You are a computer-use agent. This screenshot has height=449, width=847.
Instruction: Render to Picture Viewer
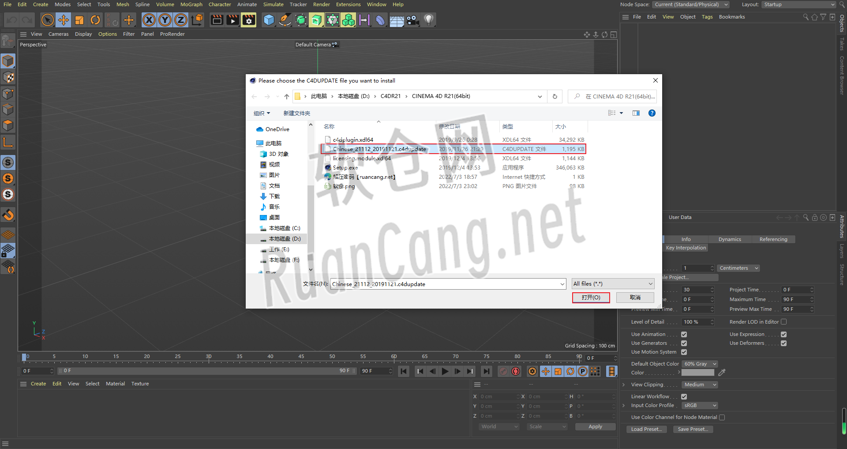pyautogui.click(x=232, y=20)
